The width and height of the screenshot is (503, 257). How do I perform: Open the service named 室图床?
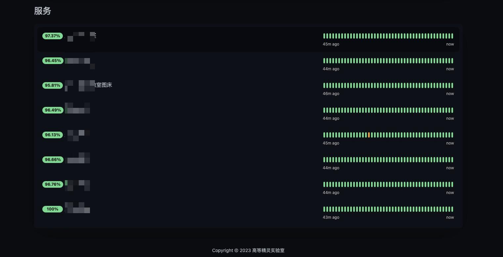pos(104,85)
